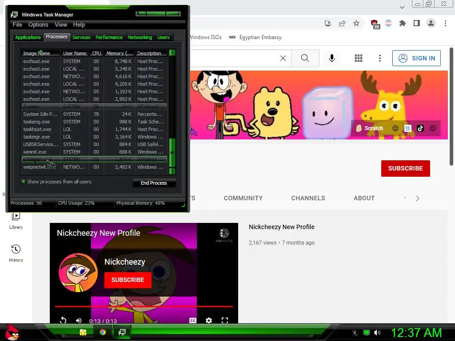Open the Task Manager Options menu
This screenshot has width=455, height=341.
point(38,25)
